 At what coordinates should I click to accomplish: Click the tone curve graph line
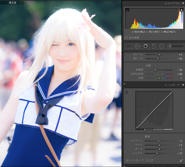(154, 110)
